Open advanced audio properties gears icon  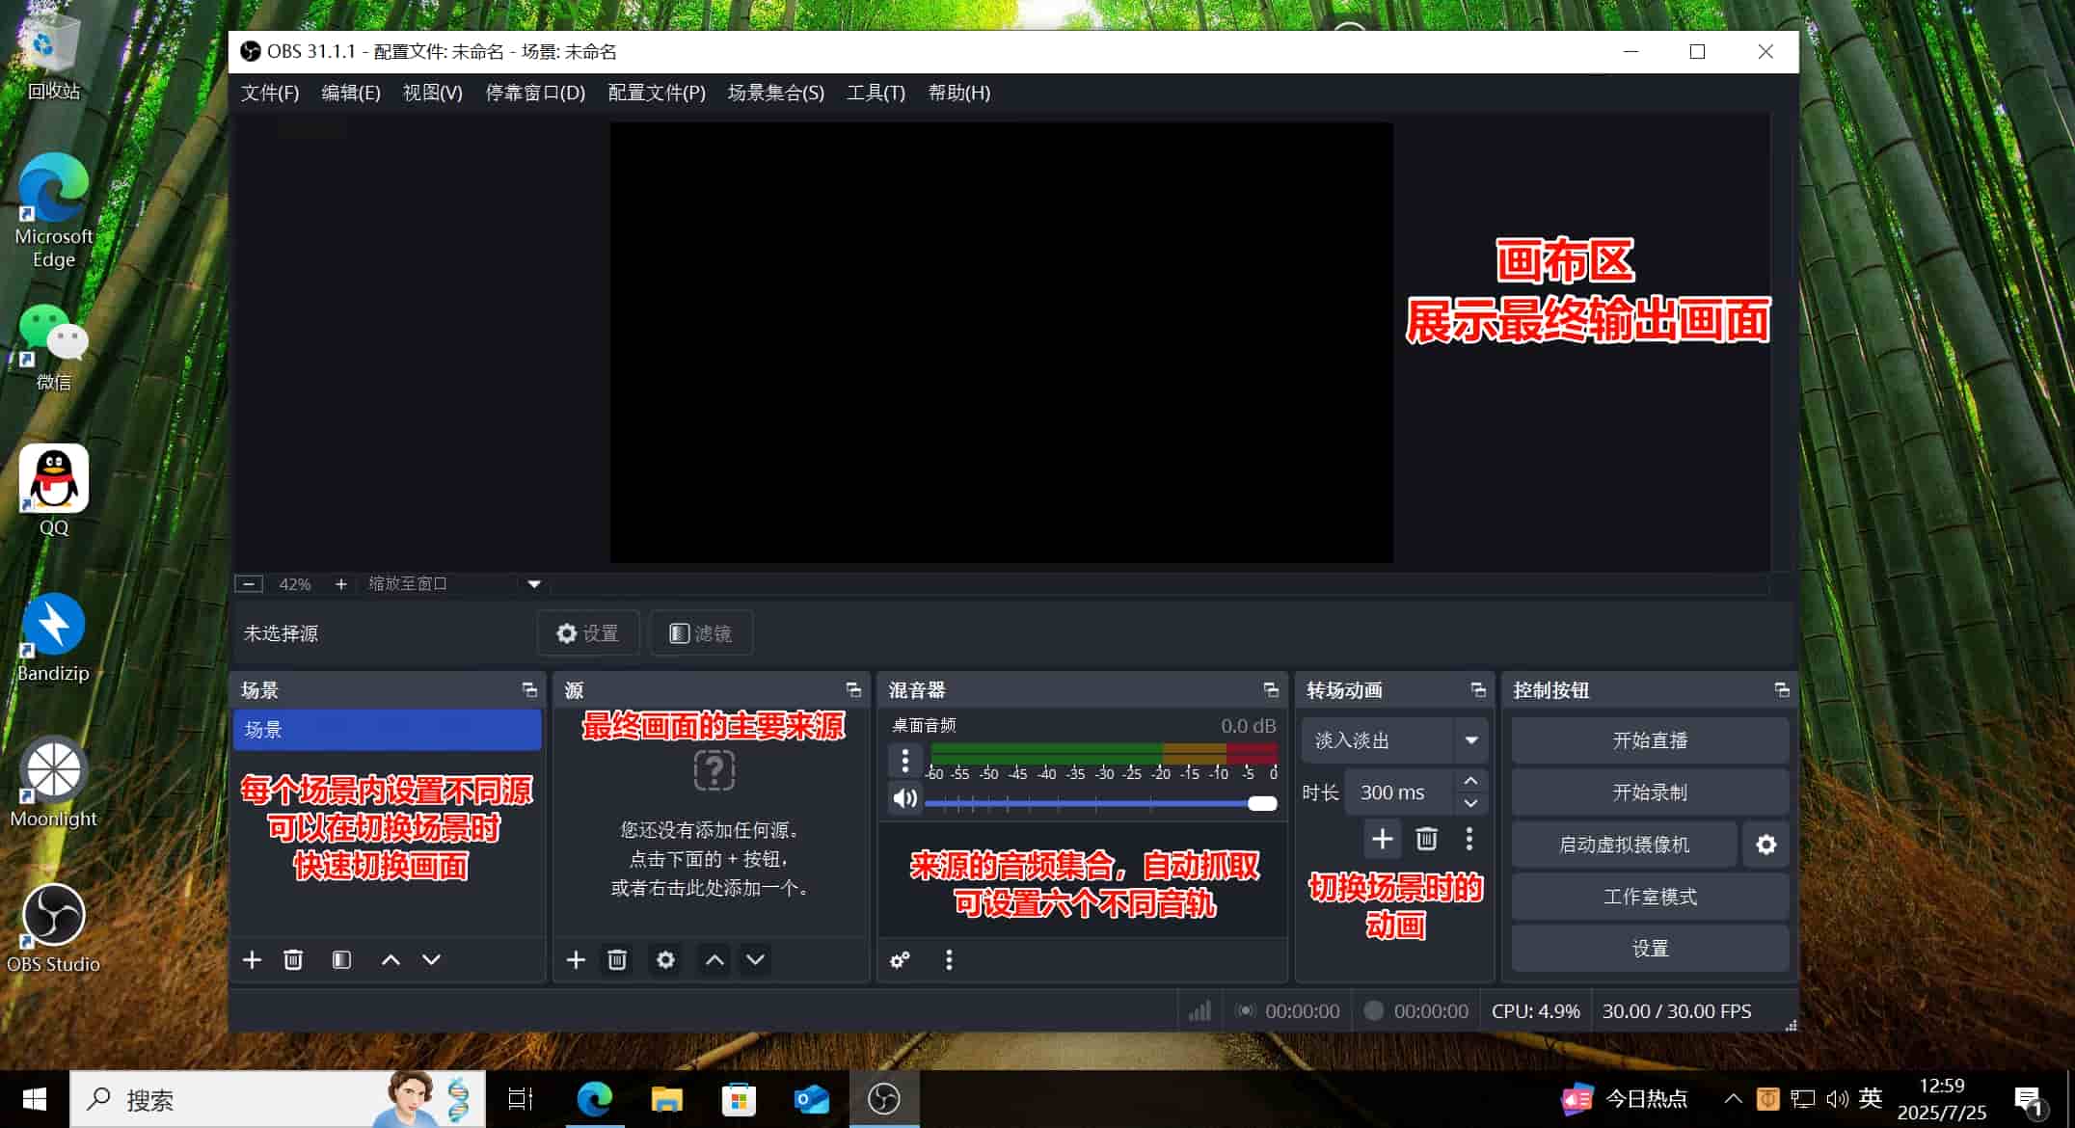point(900,959)
